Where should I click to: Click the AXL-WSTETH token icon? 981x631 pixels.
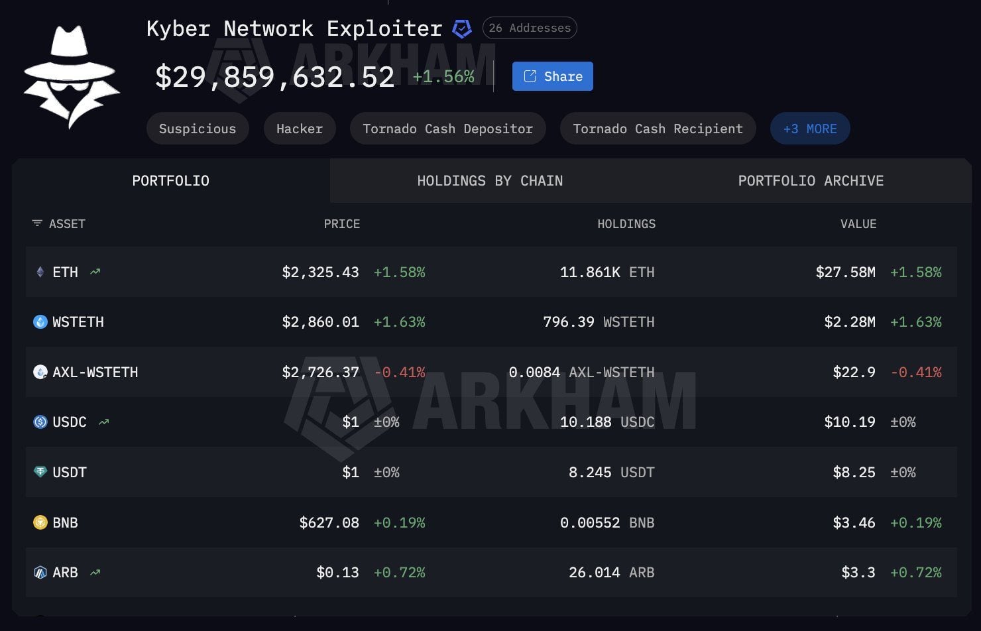40,372
